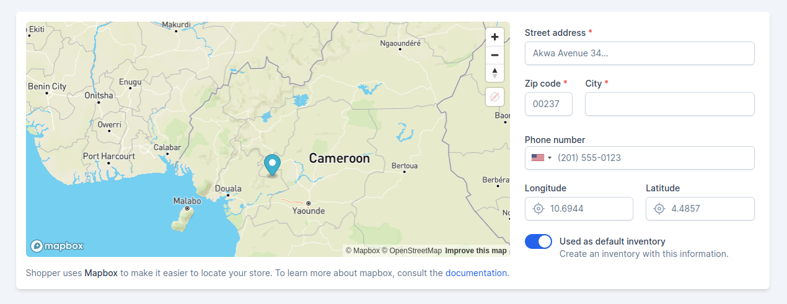Screen dimensions: 787x304
Task: Open the US flag country code selector
Action: 541,158
